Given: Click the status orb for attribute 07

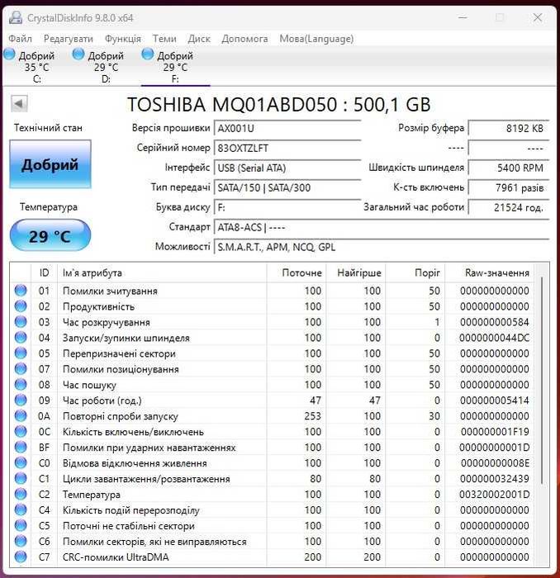Looking at the screenshot, I should 21,368.
